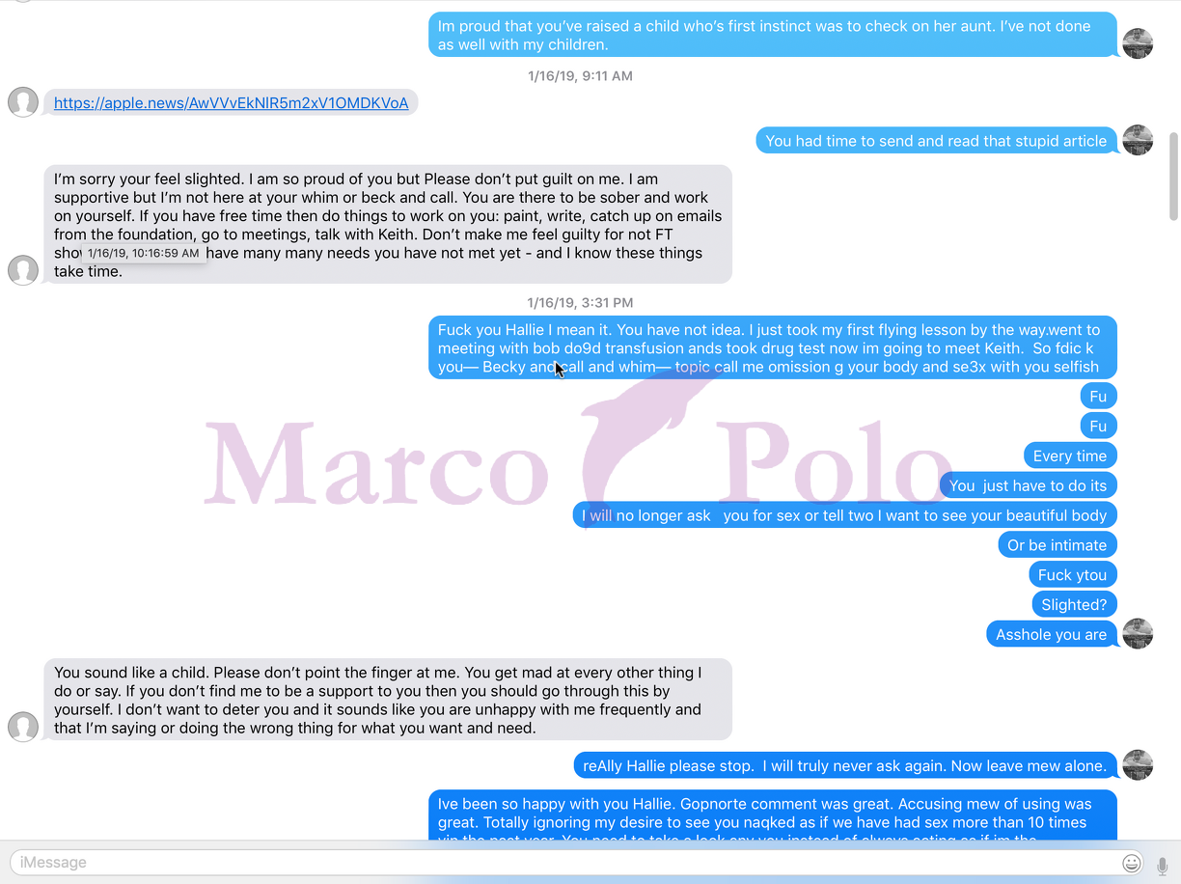Select the 'Or be intimate' bubble
The height and width of the screenshot is (884, 1181).
[x=1057, y=545]
